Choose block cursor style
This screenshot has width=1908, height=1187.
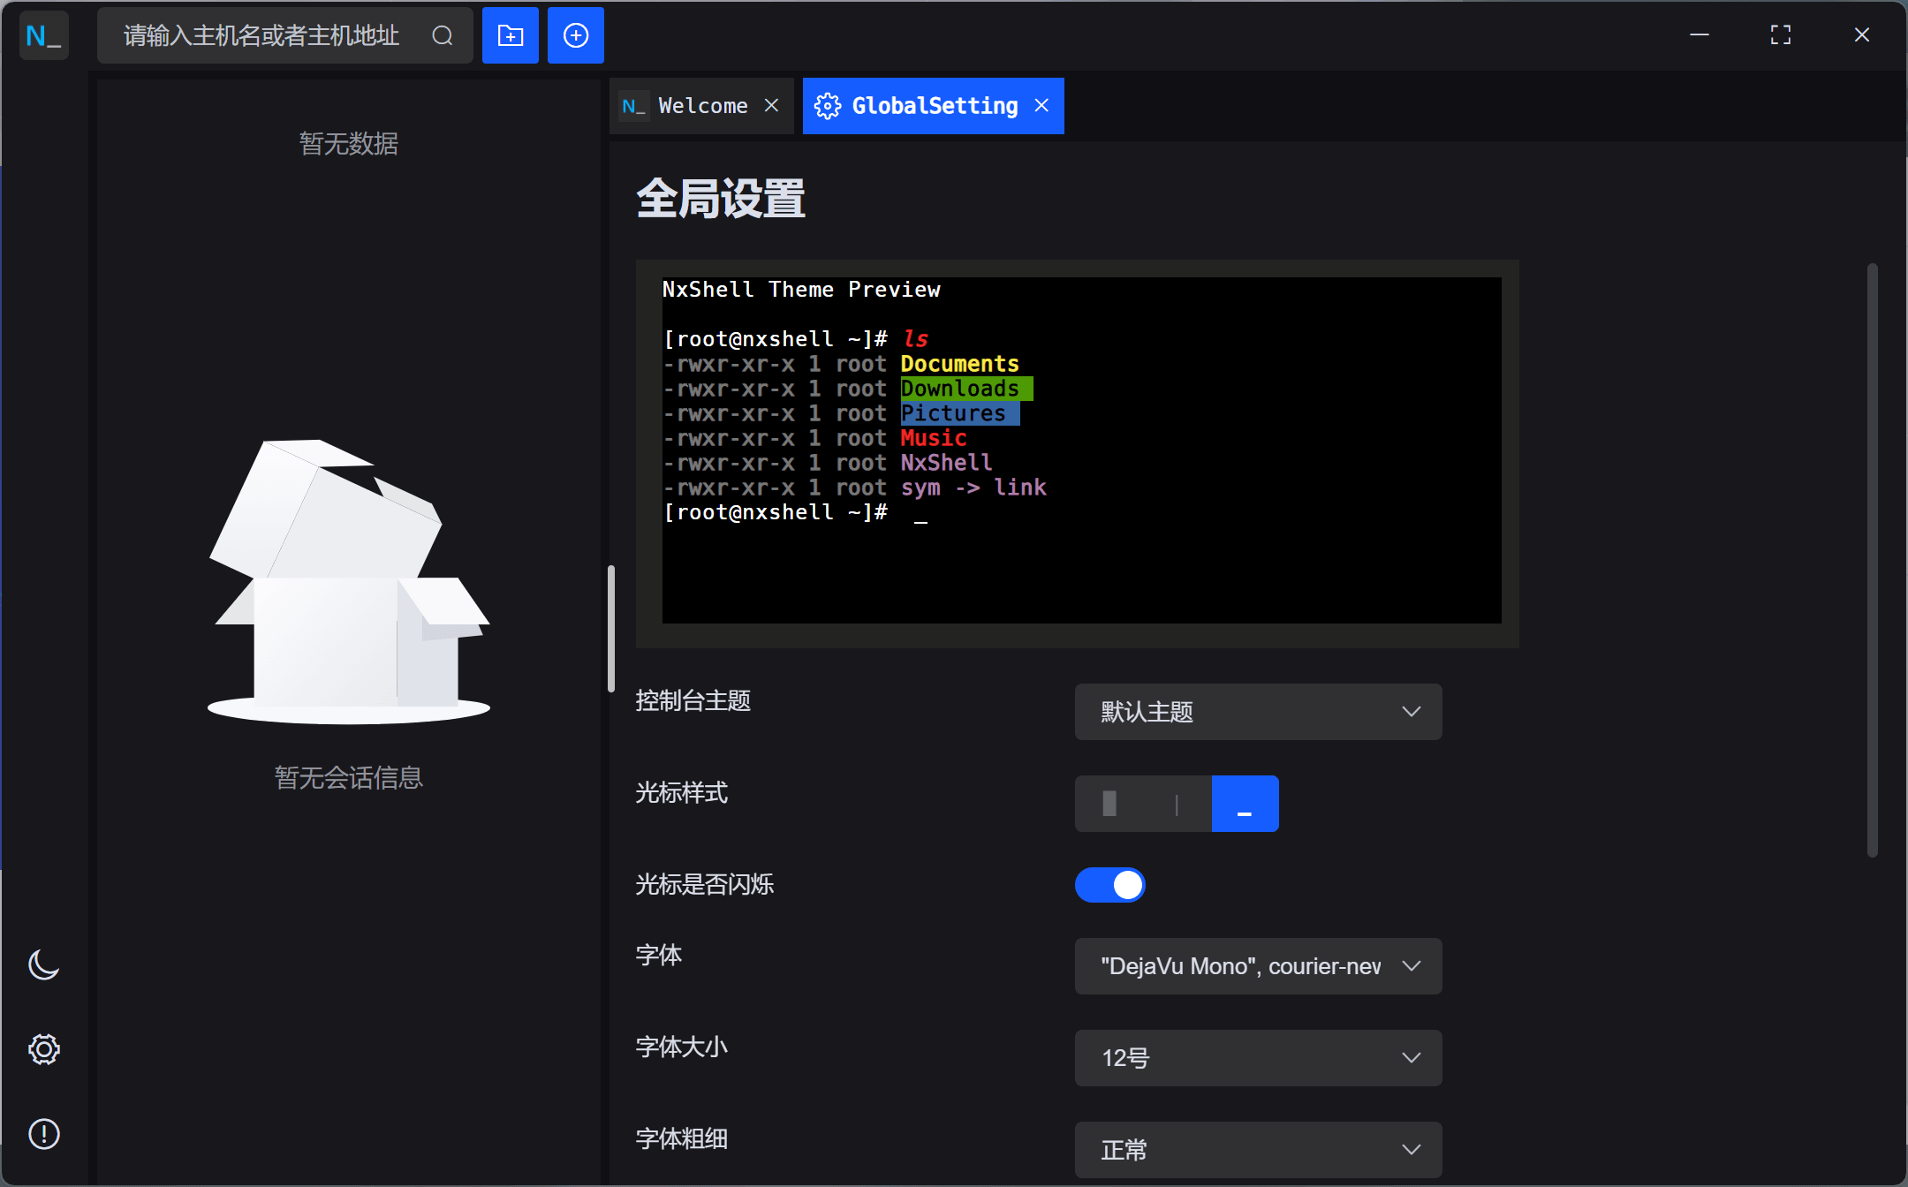pyautogui.click(x=1109, y=804)
